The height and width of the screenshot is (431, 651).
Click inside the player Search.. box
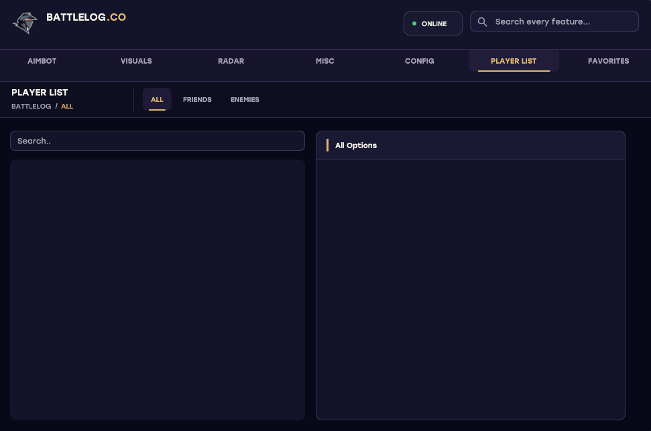click(158, 141)
